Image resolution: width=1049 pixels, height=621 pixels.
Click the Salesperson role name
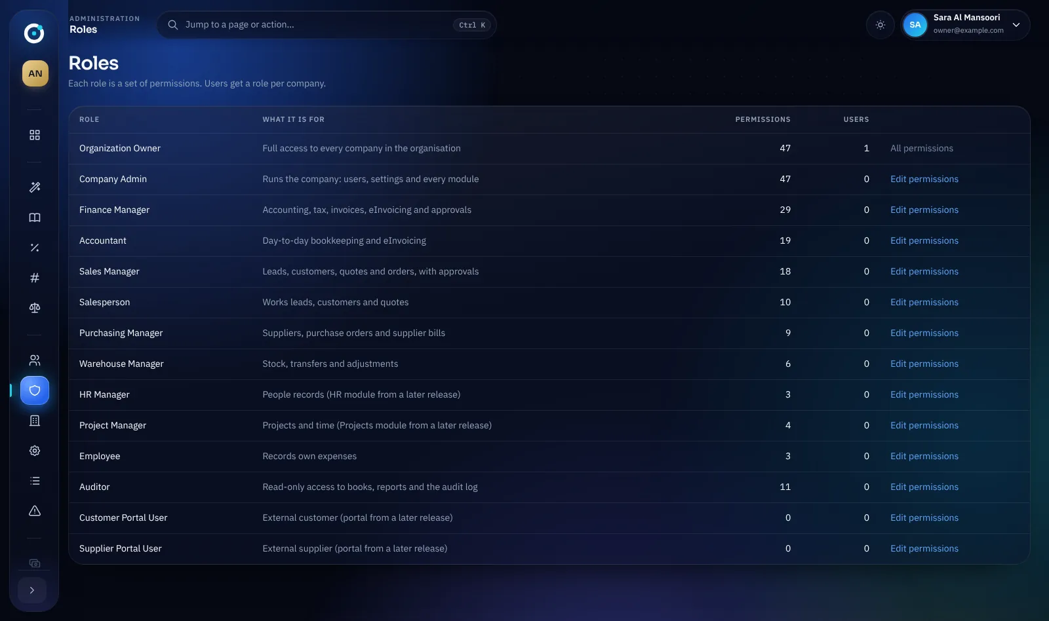[x=105, y=302]
